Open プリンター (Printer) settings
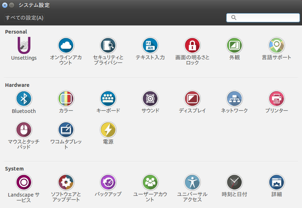The width and height of the screenshot is (302, 208). pos(276,99)
